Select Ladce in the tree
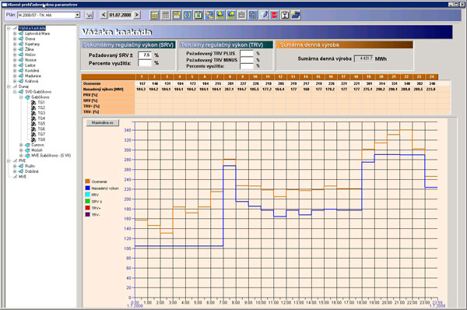 point(30,65)
